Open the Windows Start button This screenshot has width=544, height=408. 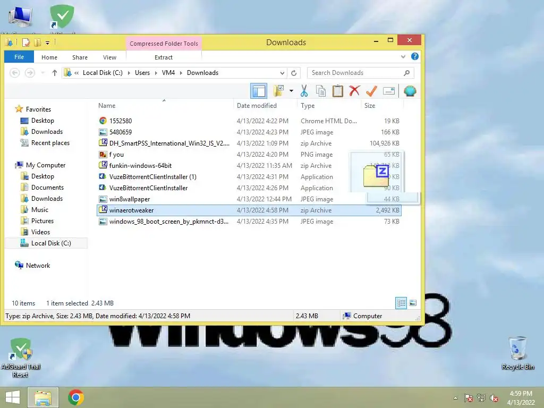13,397
